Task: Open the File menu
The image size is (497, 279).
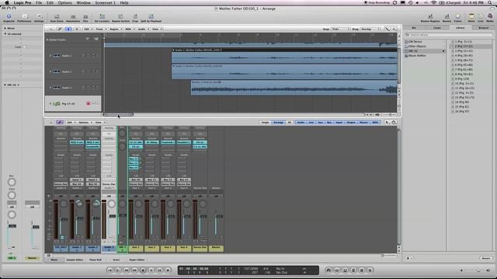Action: [x=39, y=2]
